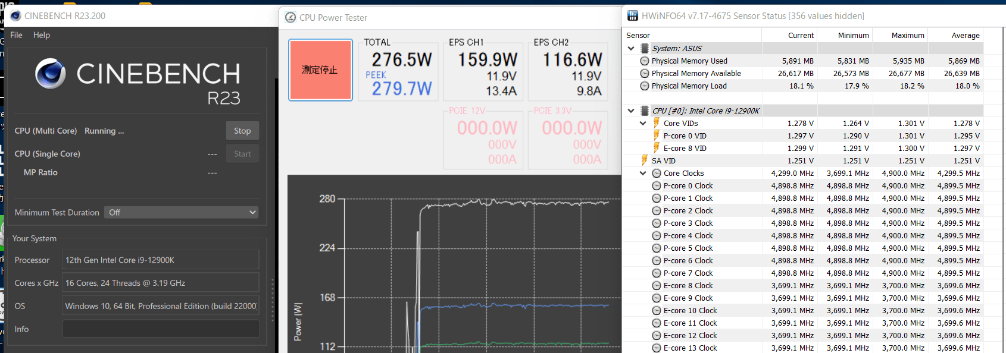Click the P-core 2 Clock icon
Screen dimensions: 1006x353
(657, 210)
